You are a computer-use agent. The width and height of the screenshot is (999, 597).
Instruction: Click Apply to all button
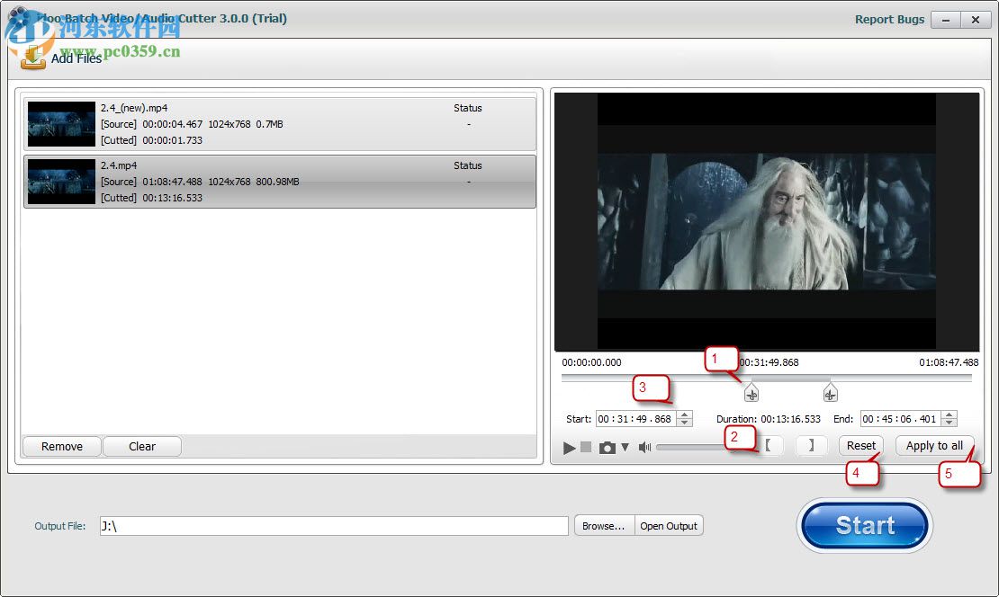(x=934, y=446)
